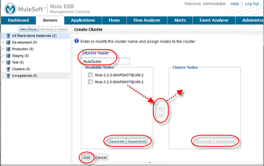This screenshot has height=166, width=264.
Task: Click the Rename group button
Action: pos(47,29)
